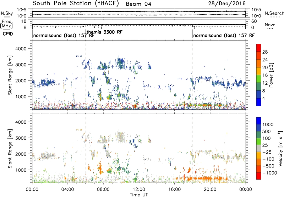The width and height of the screenshot is (284, 197).
Task: Click the "16:00" time axis tick
Action: tap(174, 190)
